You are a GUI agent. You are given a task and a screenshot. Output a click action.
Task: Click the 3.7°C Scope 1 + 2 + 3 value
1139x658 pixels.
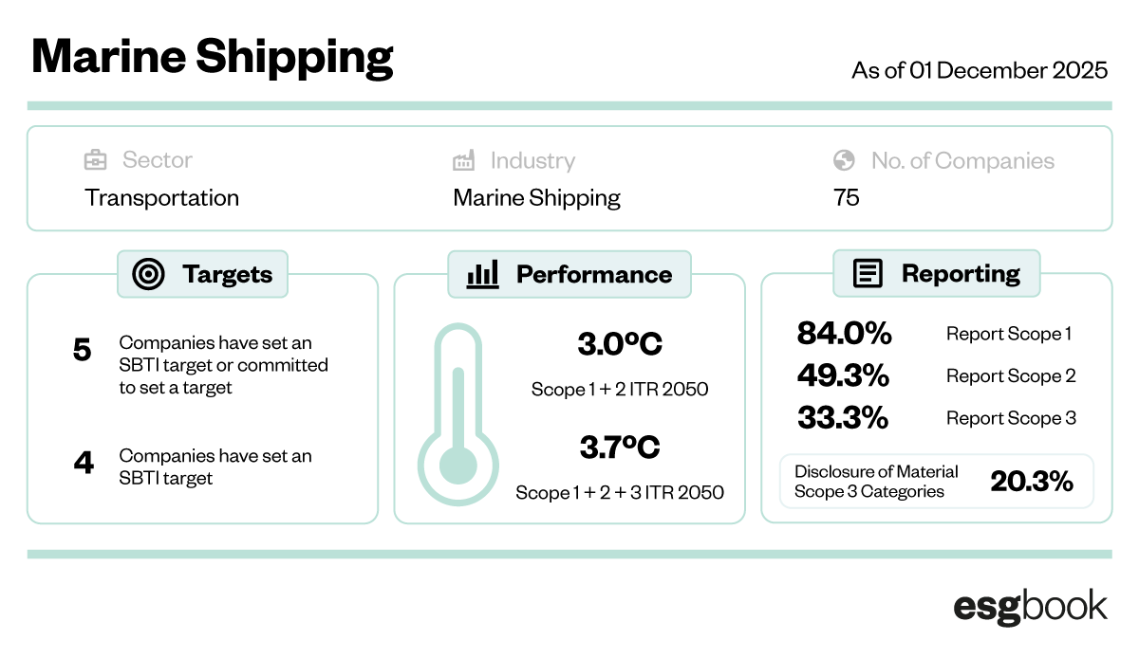point(620,448)
